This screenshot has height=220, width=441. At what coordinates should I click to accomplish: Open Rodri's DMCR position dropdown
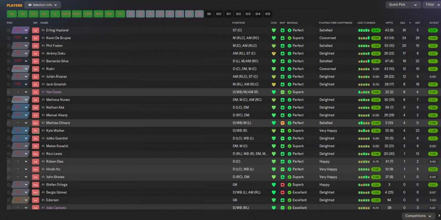pos(20,69)
